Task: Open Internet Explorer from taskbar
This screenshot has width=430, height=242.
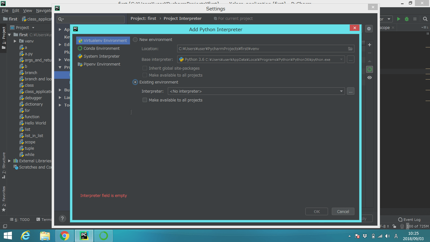Action: tap(26, 236)
